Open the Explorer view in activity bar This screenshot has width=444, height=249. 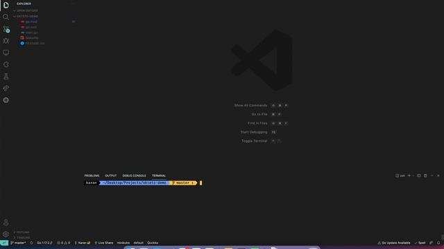[x=6, y=5]
